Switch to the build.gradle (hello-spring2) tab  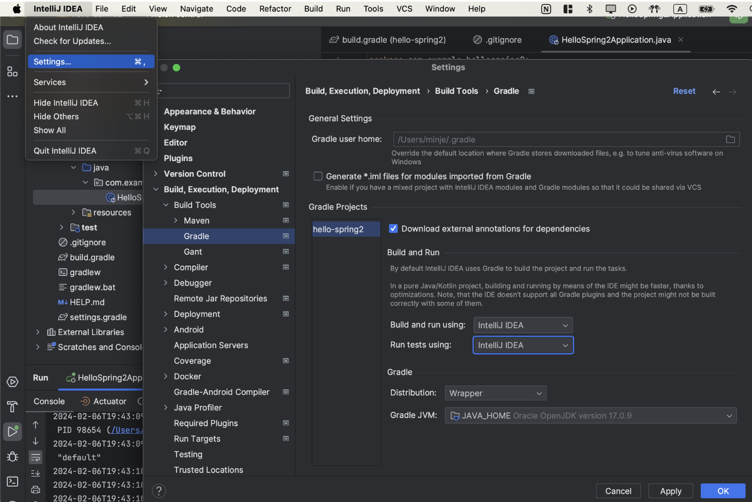[388, 40]
